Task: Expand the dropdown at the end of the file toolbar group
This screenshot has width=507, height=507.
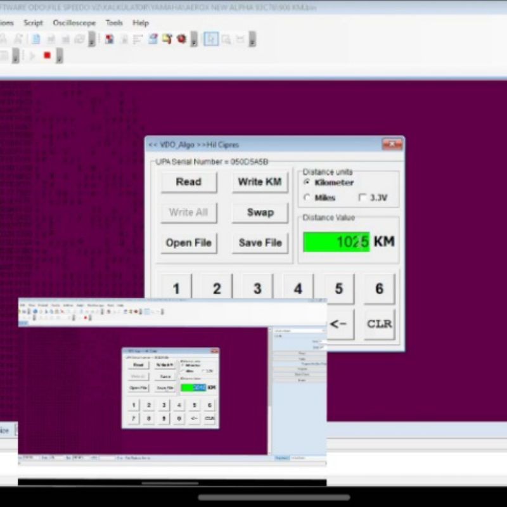Action: (91, 39)
